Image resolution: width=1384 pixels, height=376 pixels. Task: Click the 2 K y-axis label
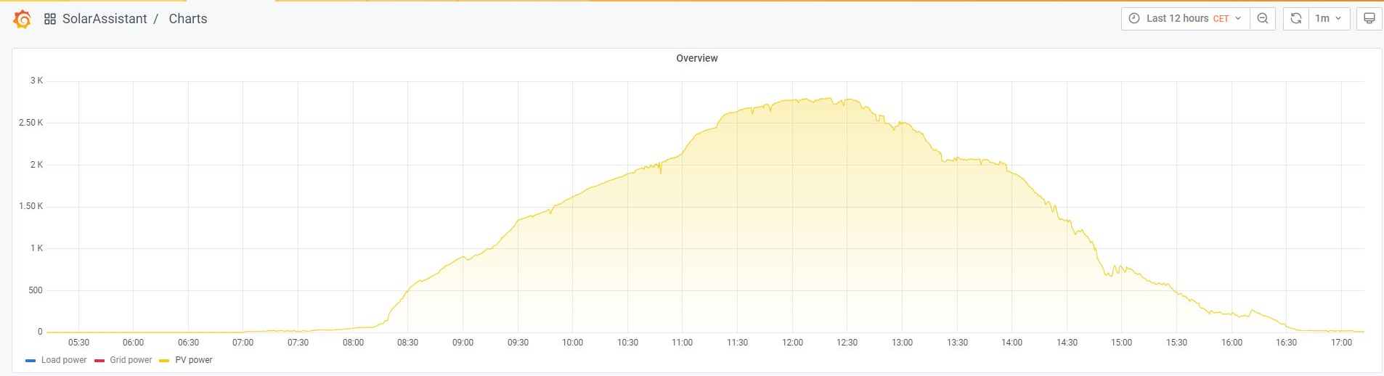(36, 165)
